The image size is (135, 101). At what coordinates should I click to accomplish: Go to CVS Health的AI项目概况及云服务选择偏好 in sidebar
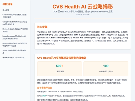[14, 16]
